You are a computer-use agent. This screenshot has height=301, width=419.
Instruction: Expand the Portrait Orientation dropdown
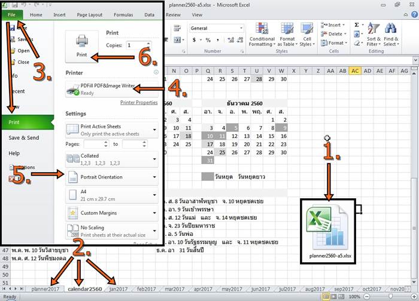pos(112,177)
